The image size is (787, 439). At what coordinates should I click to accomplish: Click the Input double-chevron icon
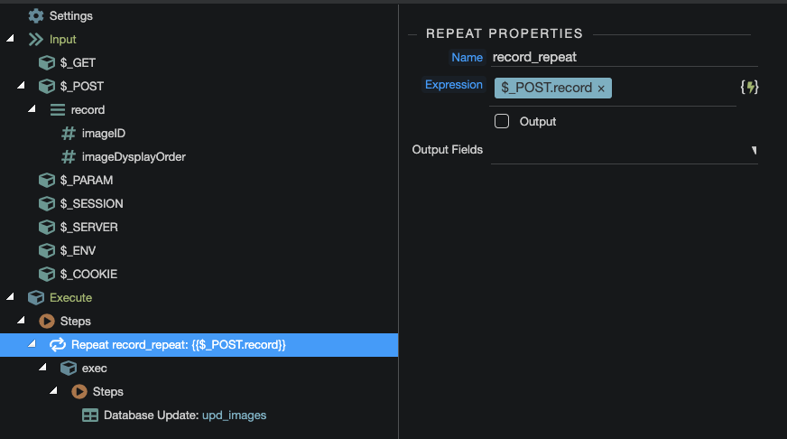pyautogui.click(x=36, y=40)
